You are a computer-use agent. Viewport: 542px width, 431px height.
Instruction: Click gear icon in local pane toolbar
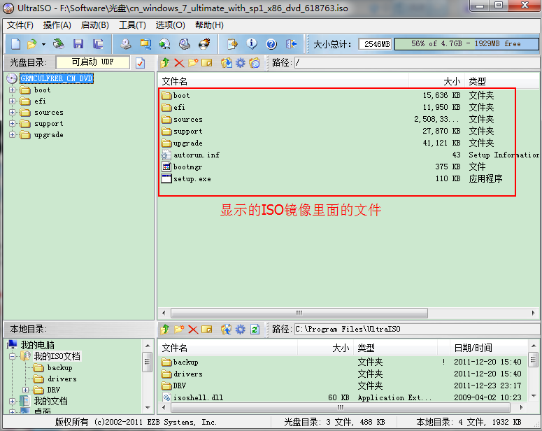coord(241,330)
